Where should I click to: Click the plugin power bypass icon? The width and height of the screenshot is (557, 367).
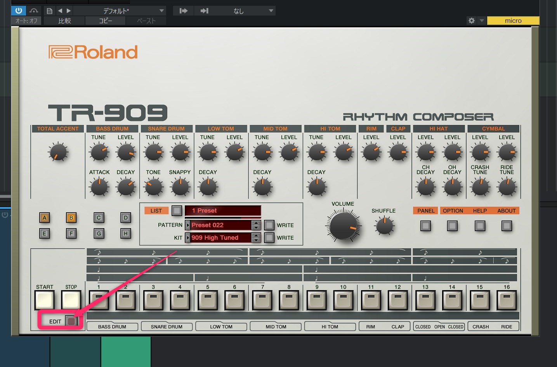[19, 10]
